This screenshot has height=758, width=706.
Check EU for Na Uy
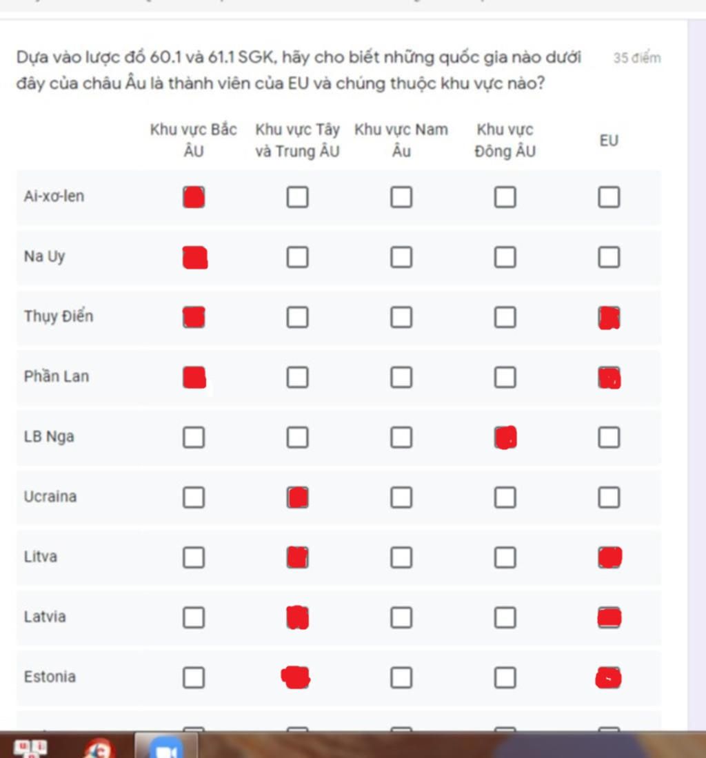[x=609, y=257]
